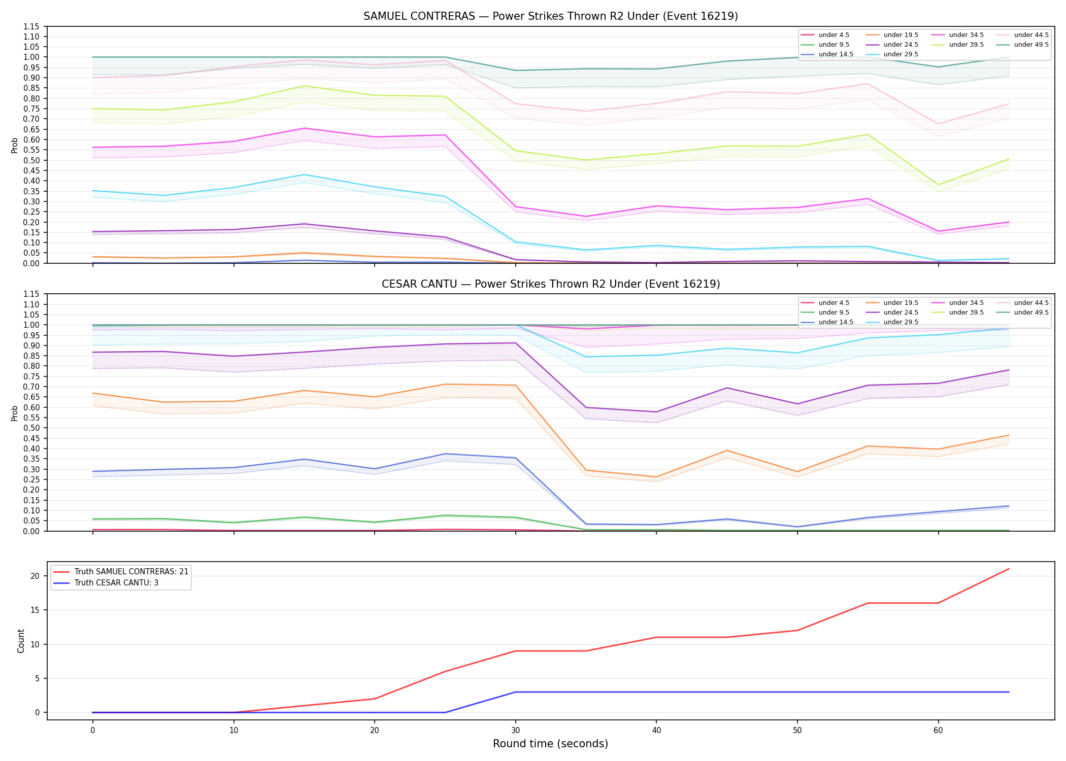This screenshot has height=761, width=1066.
Task: Click tick 1.10 on Cesar Cantu Prob axis
Action: (x=32, y=304)
